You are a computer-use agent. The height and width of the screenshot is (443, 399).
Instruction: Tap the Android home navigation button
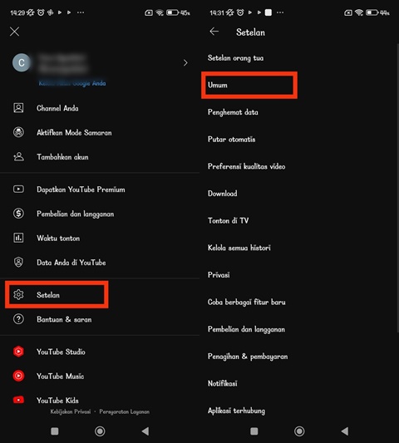click(x=100, y=431)
